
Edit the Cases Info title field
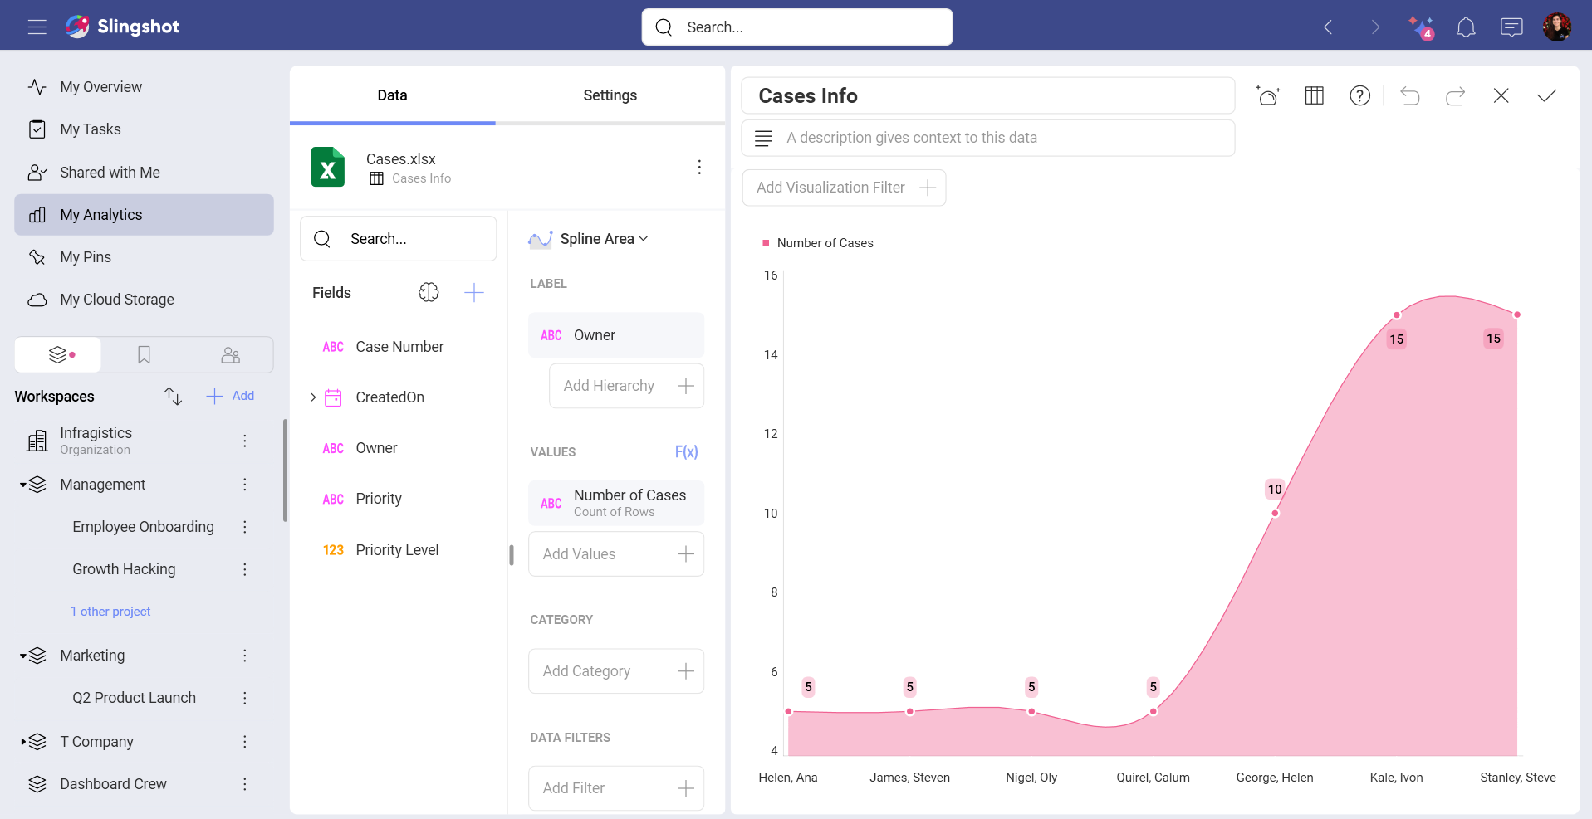(x=988, y=95)
